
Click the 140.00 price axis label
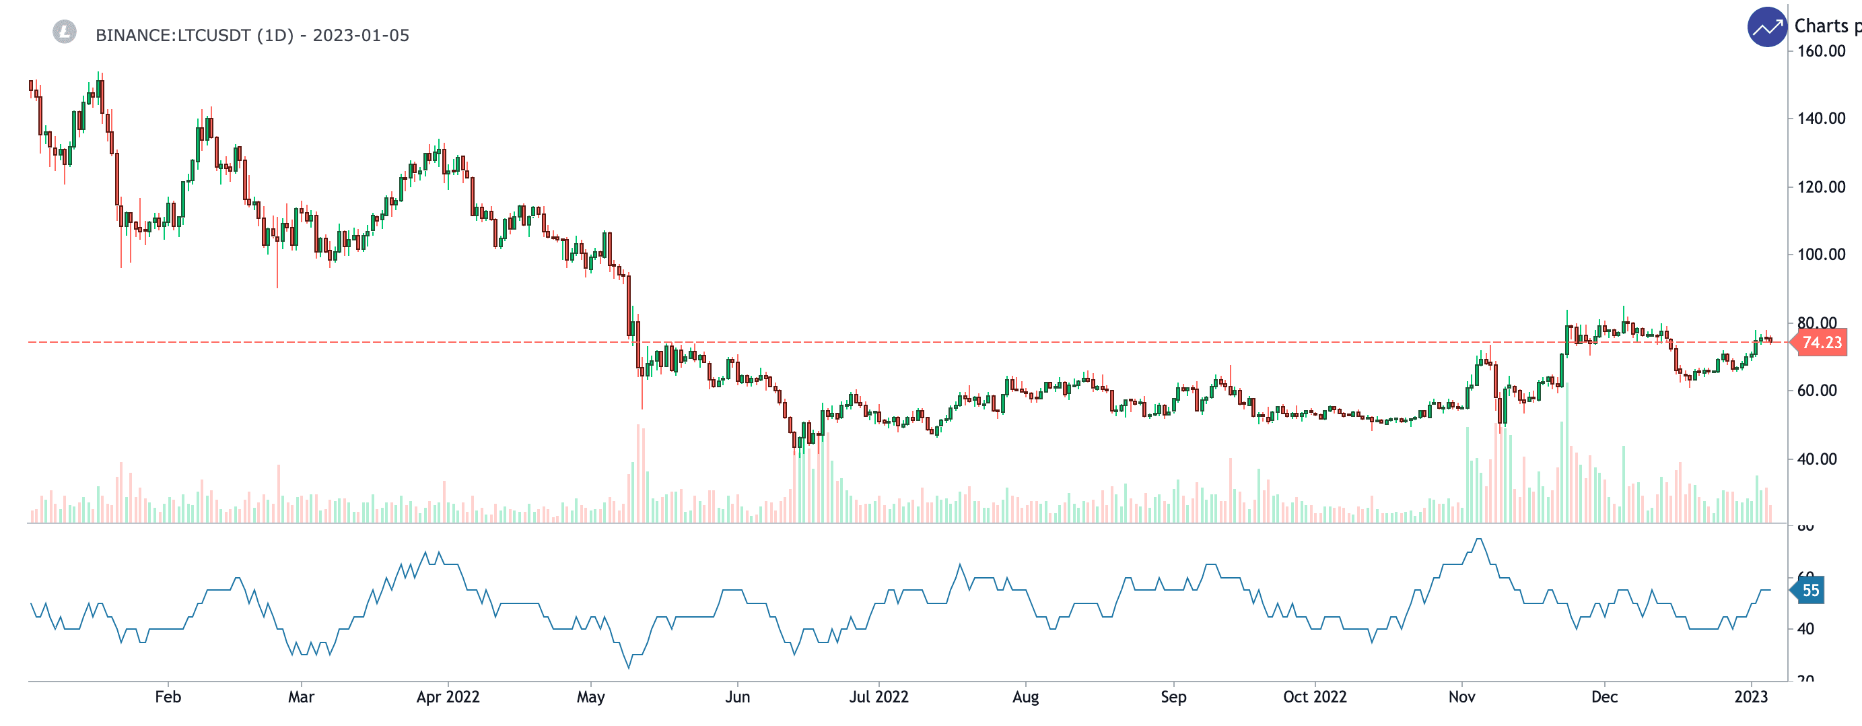(1821, 119)
